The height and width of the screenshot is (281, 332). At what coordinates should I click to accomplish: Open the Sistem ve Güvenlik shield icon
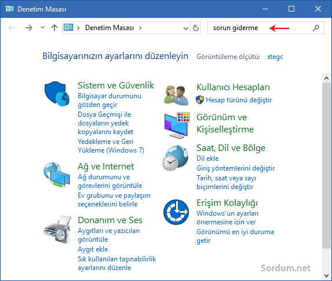click(x=57, y=94)
